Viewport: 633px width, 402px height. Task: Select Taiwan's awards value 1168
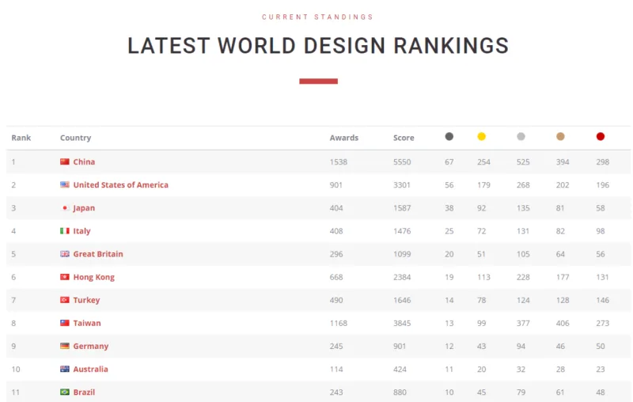(339, 323)
